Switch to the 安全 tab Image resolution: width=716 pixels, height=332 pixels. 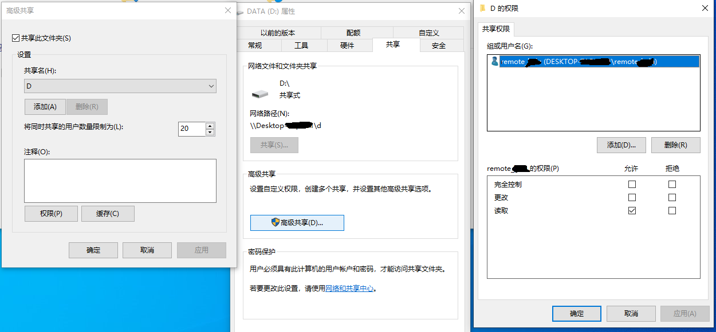(439, 46)
